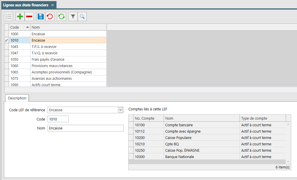Switch to the Description tab
297x180 pixels.
click(17, 98)
